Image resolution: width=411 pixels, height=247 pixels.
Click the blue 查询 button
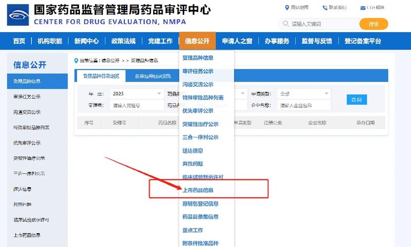[357, 100]
